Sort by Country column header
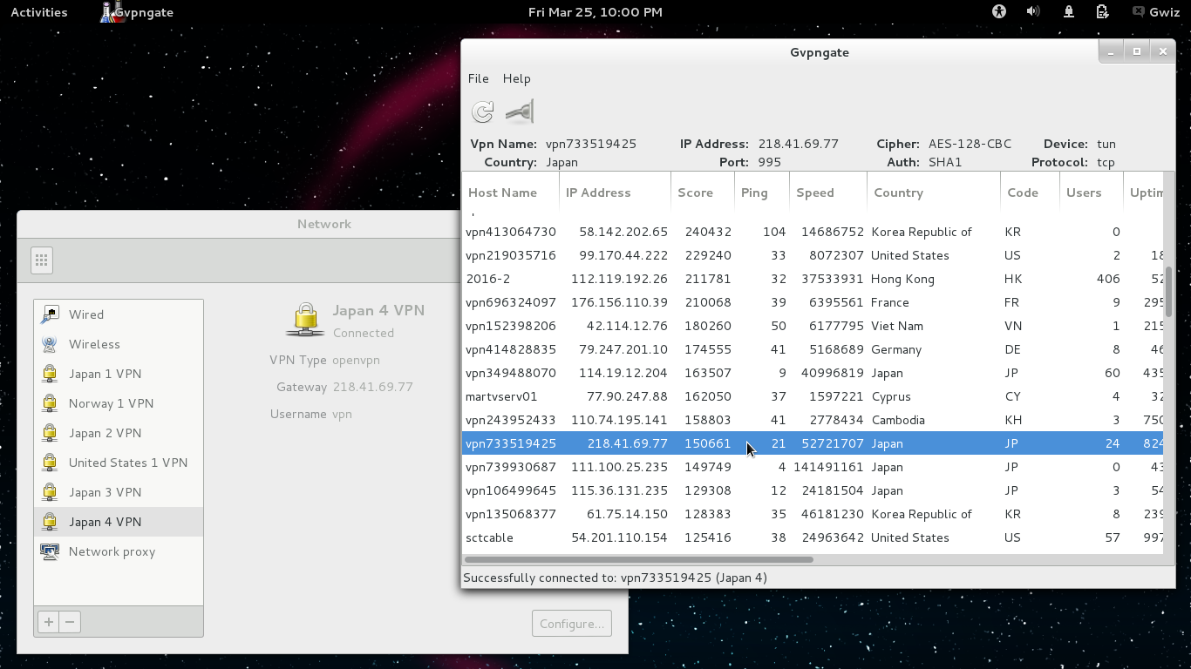Viewport: 1191px width, 669px height. [934, 193]
